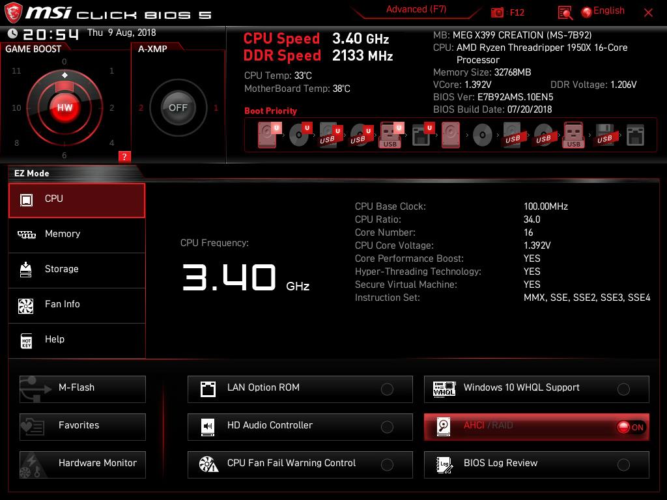Open the Fan Info tab

(77, 305)
